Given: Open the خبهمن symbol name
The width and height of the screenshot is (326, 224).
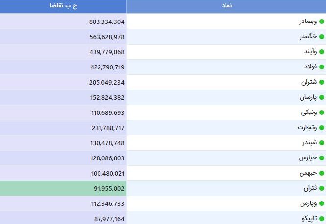Looking at the screenshot, I should [x=308, y=173].
